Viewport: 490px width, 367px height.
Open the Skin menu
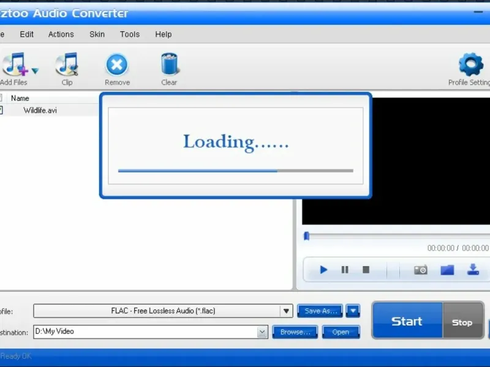click(97, 34)
